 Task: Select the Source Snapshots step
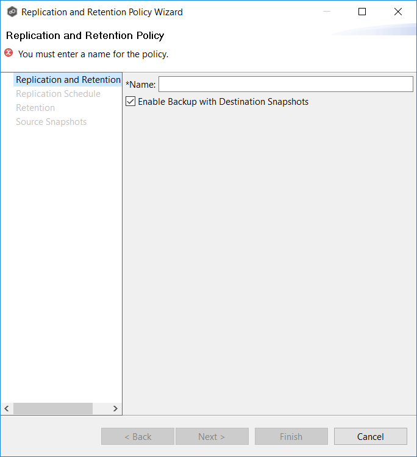(51, 122)
